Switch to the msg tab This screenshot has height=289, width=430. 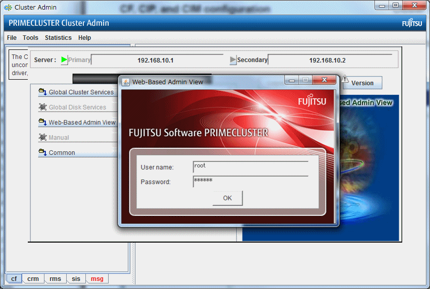(x=97, y=278)
